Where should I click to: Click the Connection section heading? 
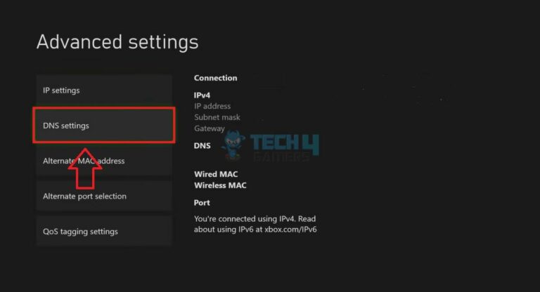[216, 78]
